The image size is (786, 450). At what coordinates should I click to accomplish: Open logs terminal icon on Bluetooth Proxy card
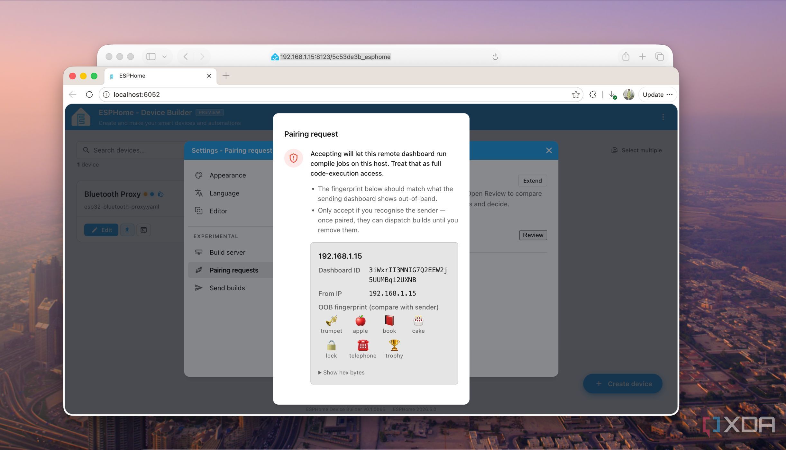(143, 230)
